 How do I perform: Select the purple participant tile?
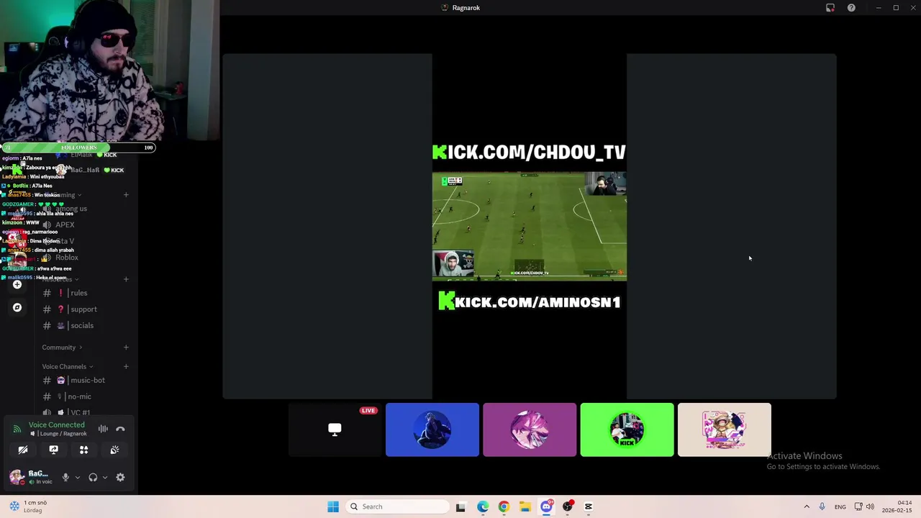[x=530, y=430]
